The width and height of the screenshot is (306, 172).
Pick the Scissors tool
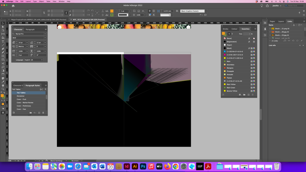point(3,63)
